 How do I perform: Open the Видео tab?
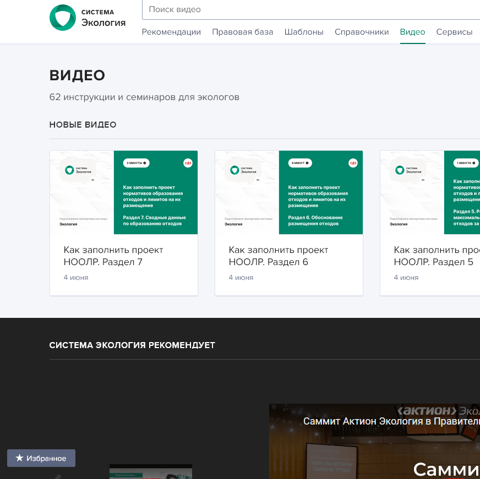(x=412, y=32)
